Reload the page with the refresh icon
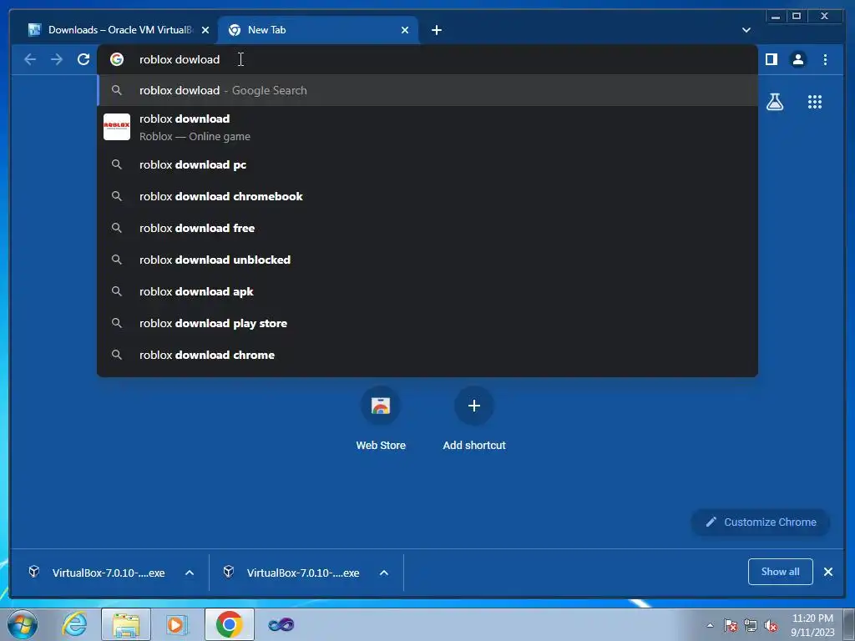The height and width of the screenshot is (641, 855). point(83,59)
